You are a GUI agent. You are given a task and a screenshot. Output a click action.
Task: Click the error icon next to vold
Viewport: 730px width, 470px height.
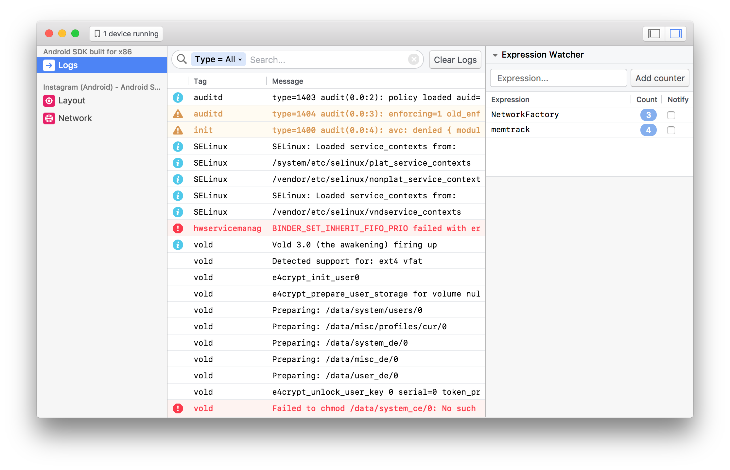pyautogui.click(x=179, y=406)
